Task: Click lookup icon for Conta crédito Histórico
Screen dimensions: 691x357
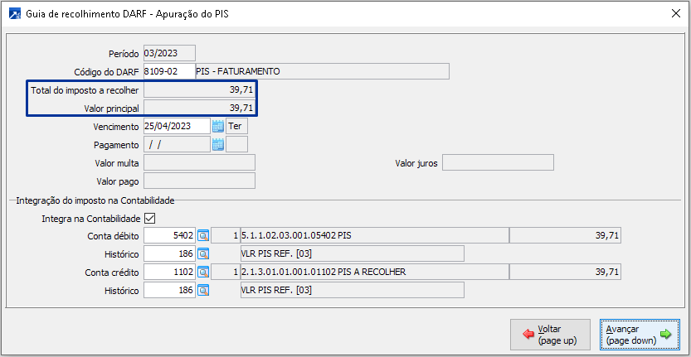Action: [203, 290]
